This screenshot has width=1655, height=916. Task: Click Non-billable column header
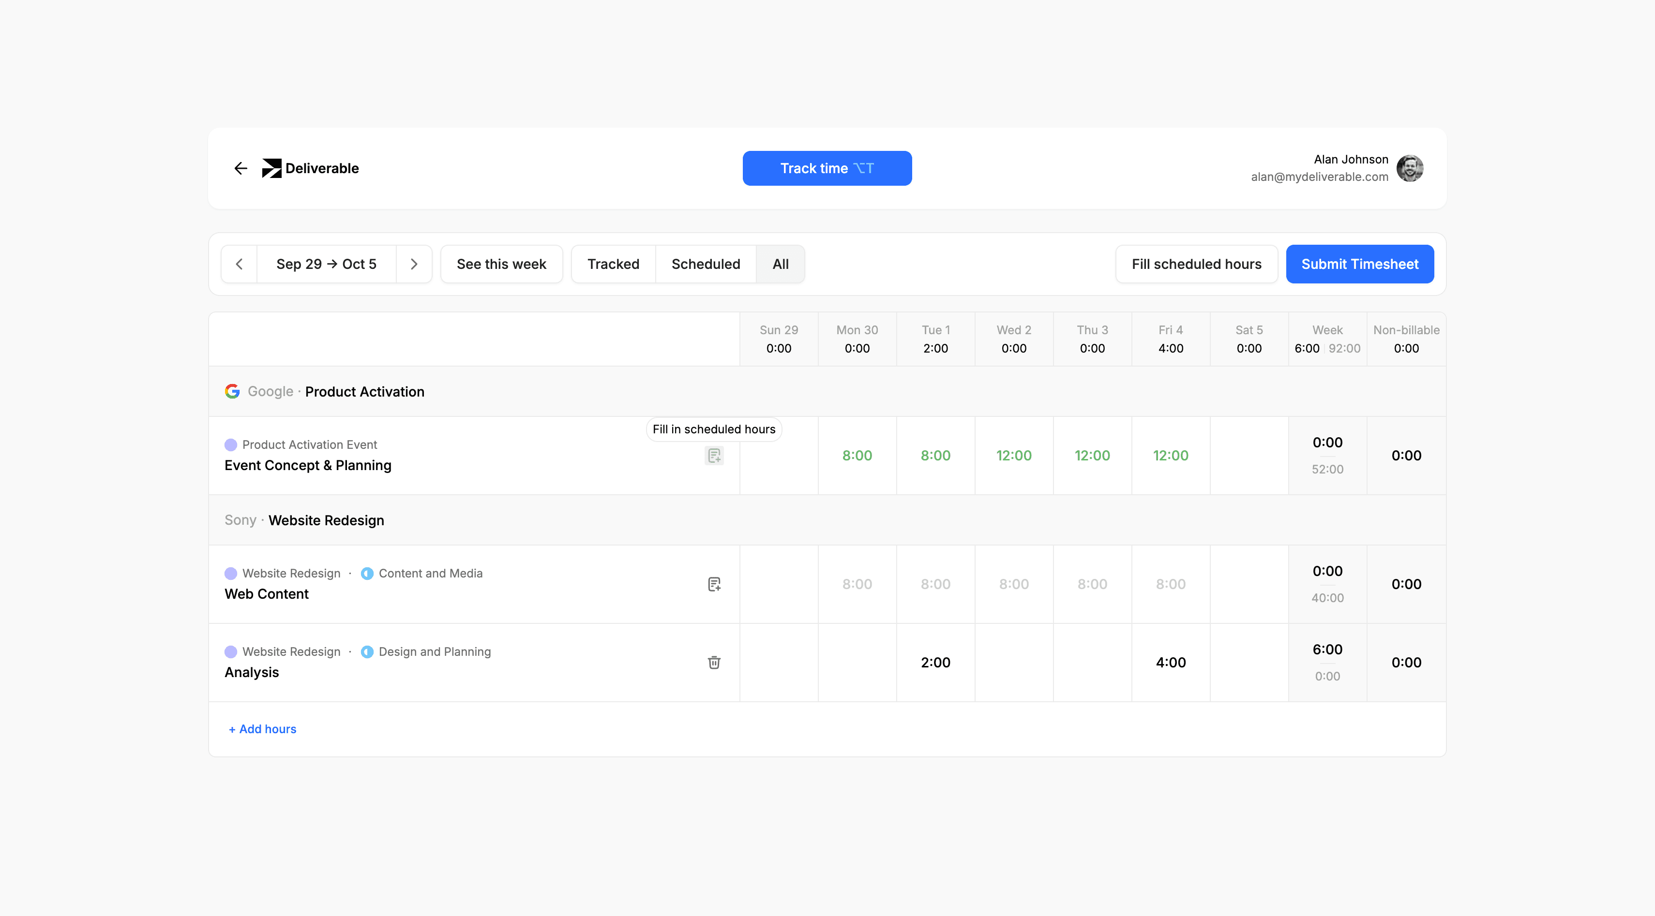1406,339
